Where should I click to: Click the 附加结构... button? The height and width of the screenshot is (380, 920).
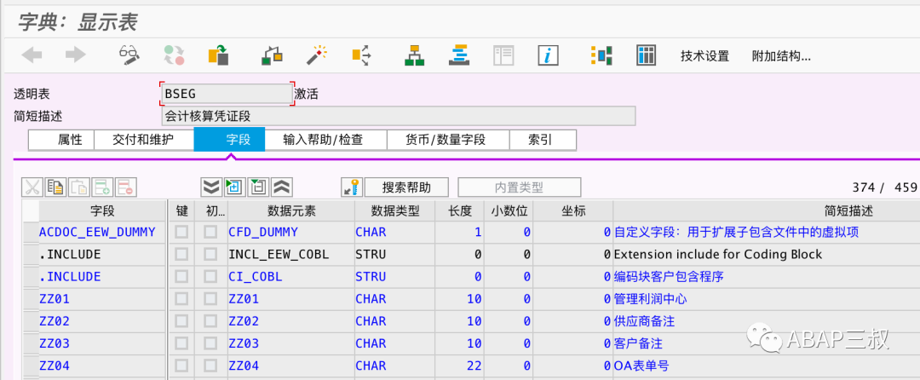(781, 56)
